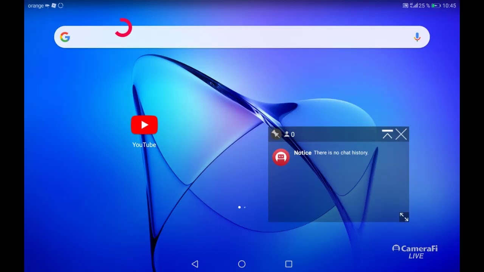Tap the battery indicator in status bar
The height and width of the screenshot is (272, 484).
tap(436, 6)
